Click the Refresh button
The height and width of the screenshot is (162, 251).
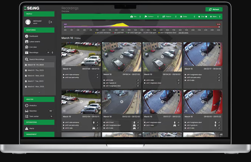pyautogui.click(x=214, y=9)
